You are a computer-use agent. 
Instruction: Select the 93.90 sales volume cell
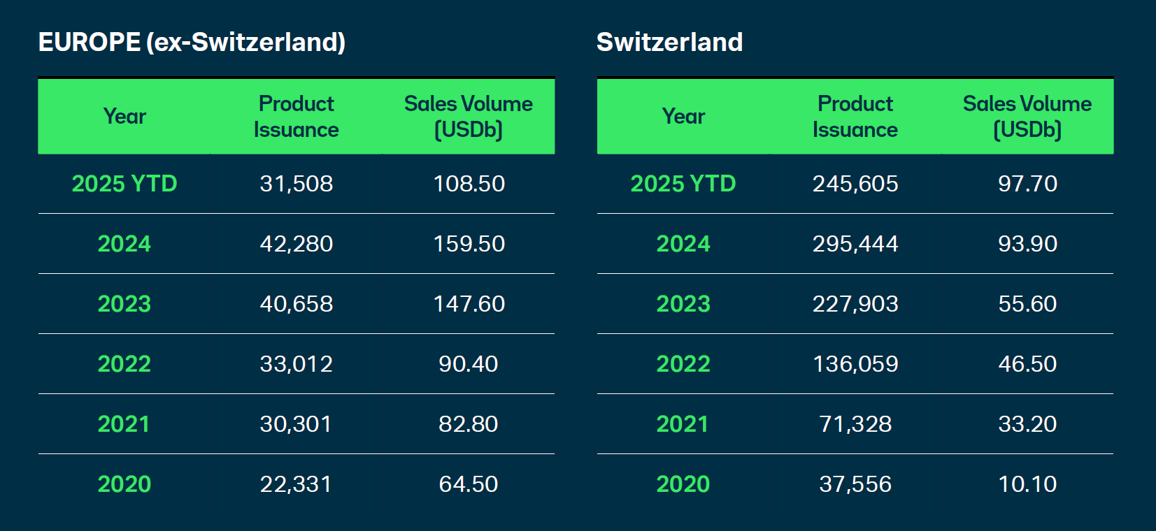pyautogui.click(x=1027, y=243)
